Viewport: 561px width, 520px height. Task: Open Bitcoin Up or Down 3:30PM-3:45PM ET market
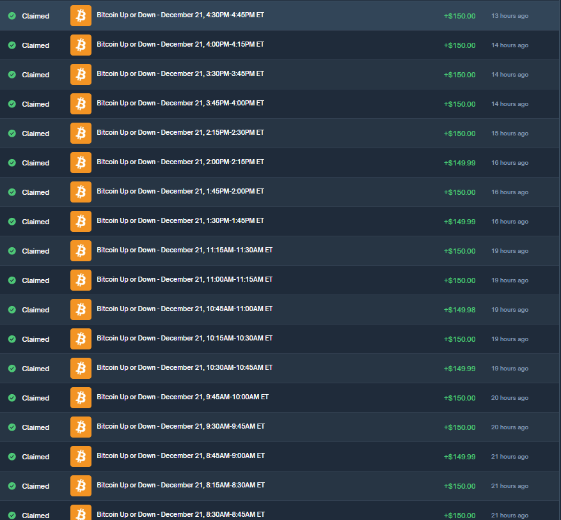click(180, 73)
